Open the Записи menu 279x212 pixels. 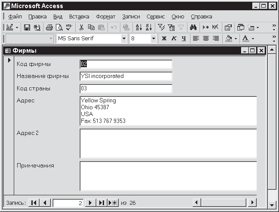pyautogui.click(x=131, y=17)
